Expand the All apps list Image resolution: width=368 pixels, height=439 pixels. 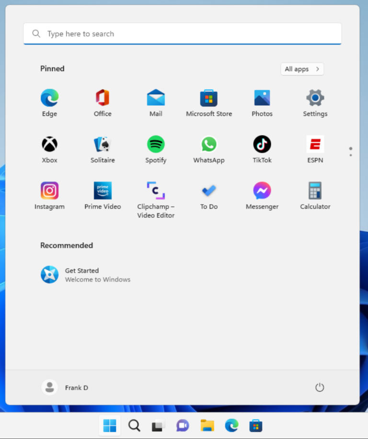[302, 69]
